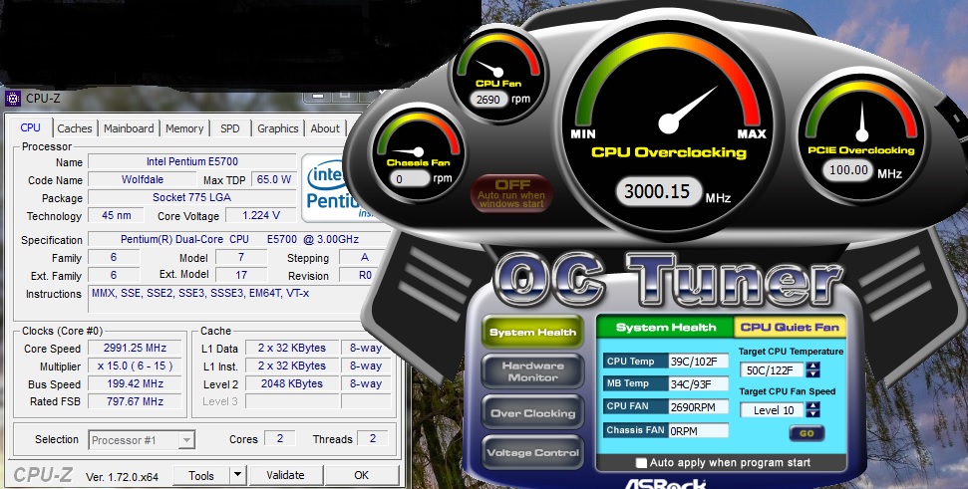968x489 pixels.
Task: Open the Over Clocking section
Action: [x=532, y=413]
